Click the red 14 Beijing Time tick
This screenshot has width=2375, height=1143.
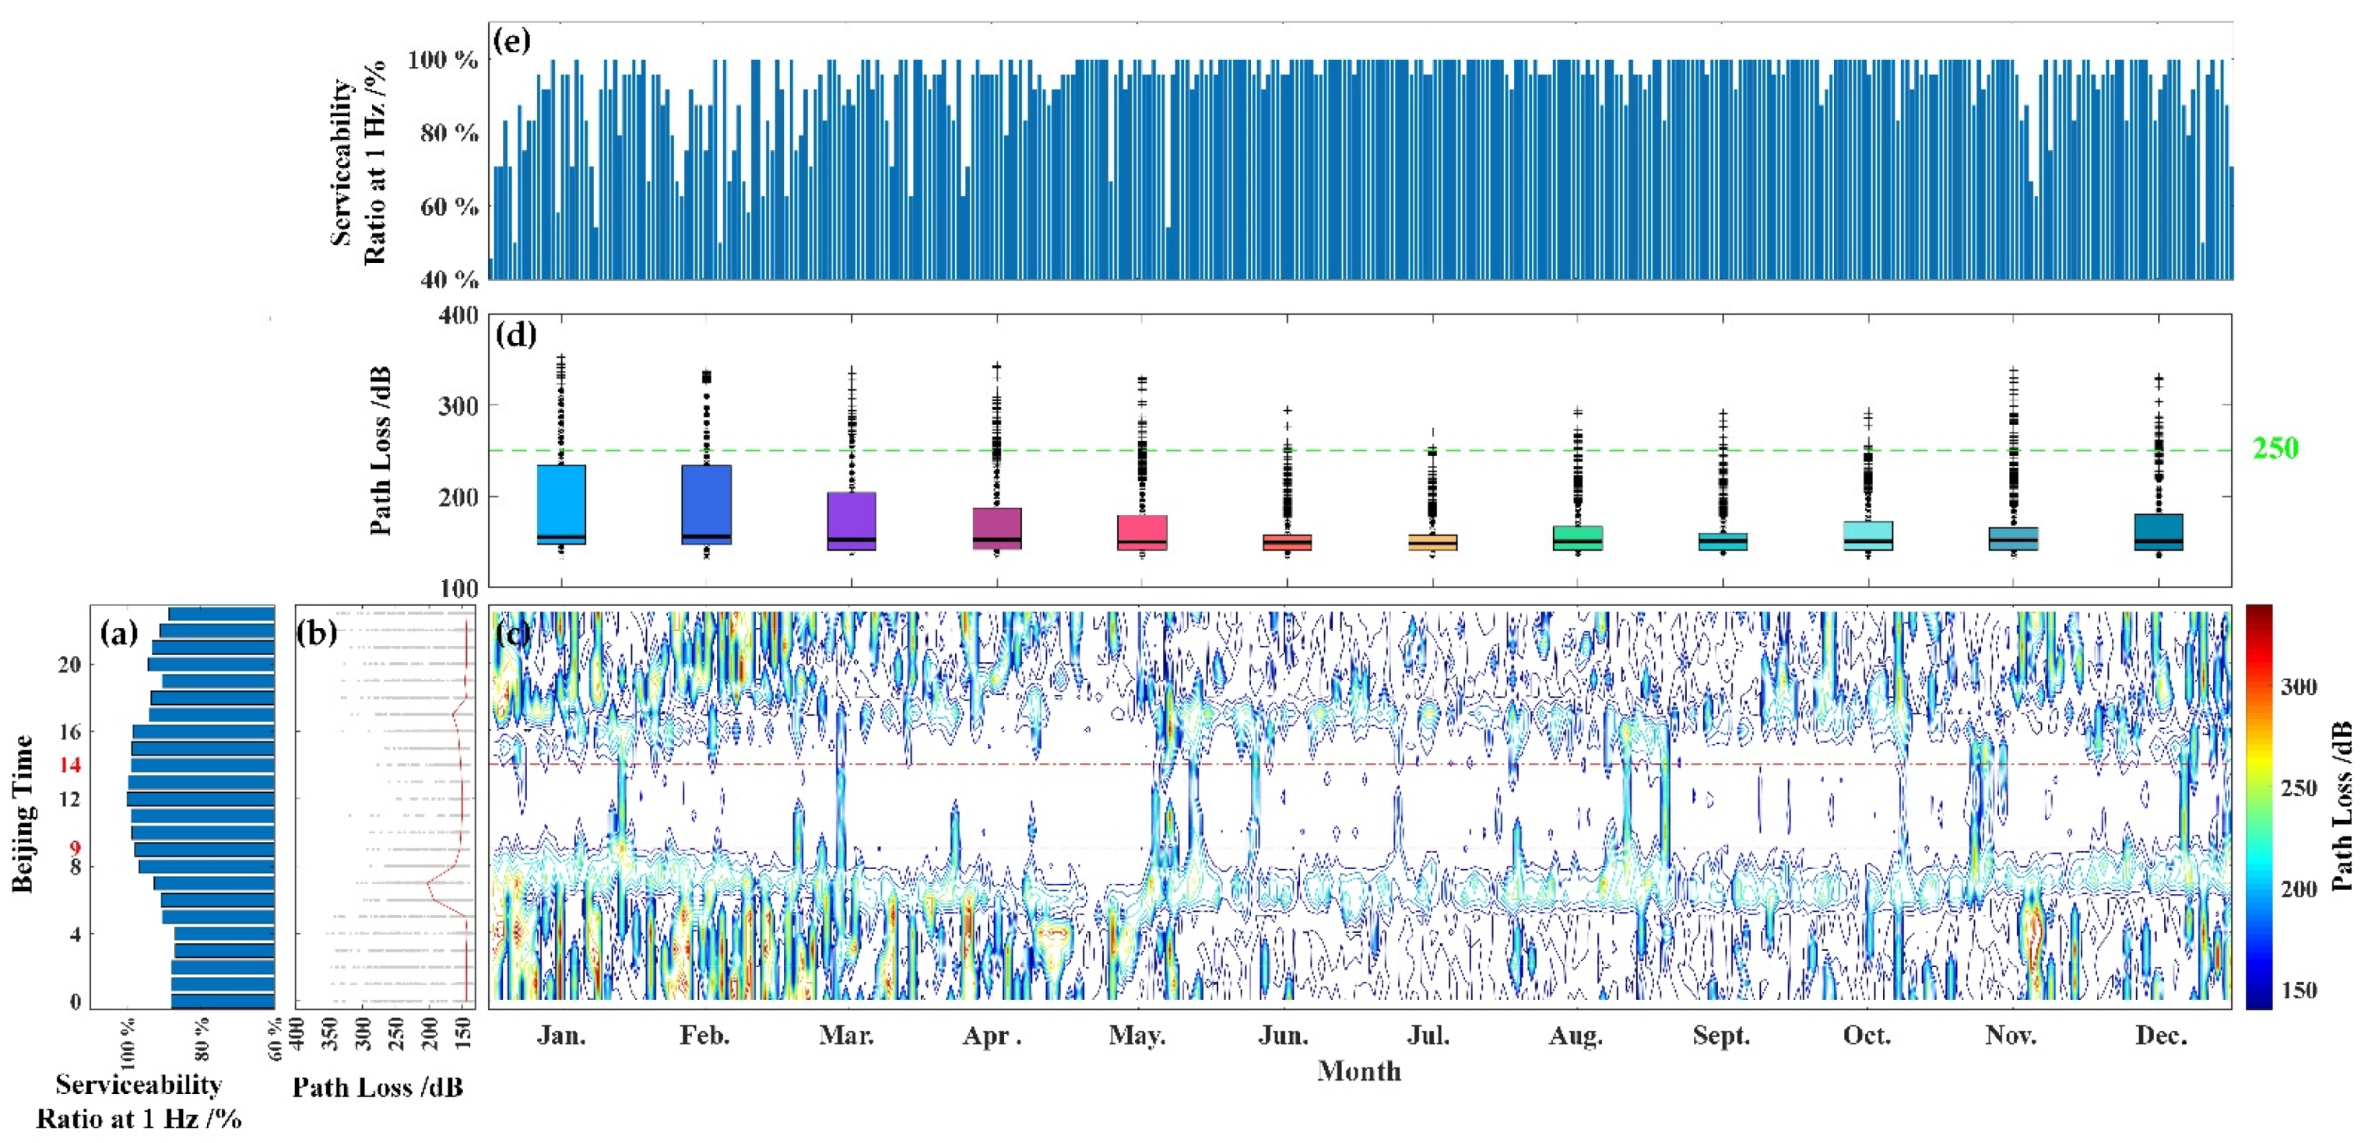click(x=70, y=764)
